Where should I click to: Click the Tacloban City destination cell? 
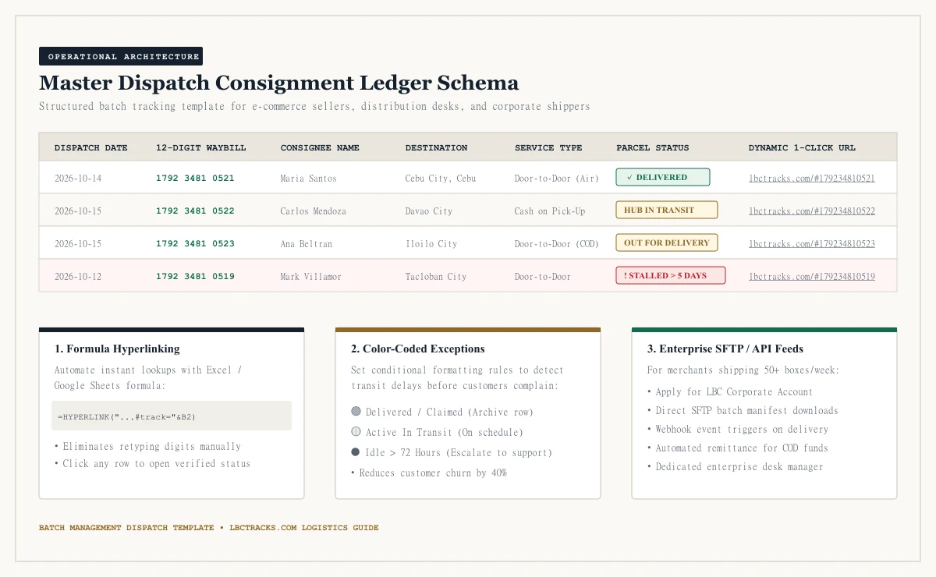coord(436,277)
